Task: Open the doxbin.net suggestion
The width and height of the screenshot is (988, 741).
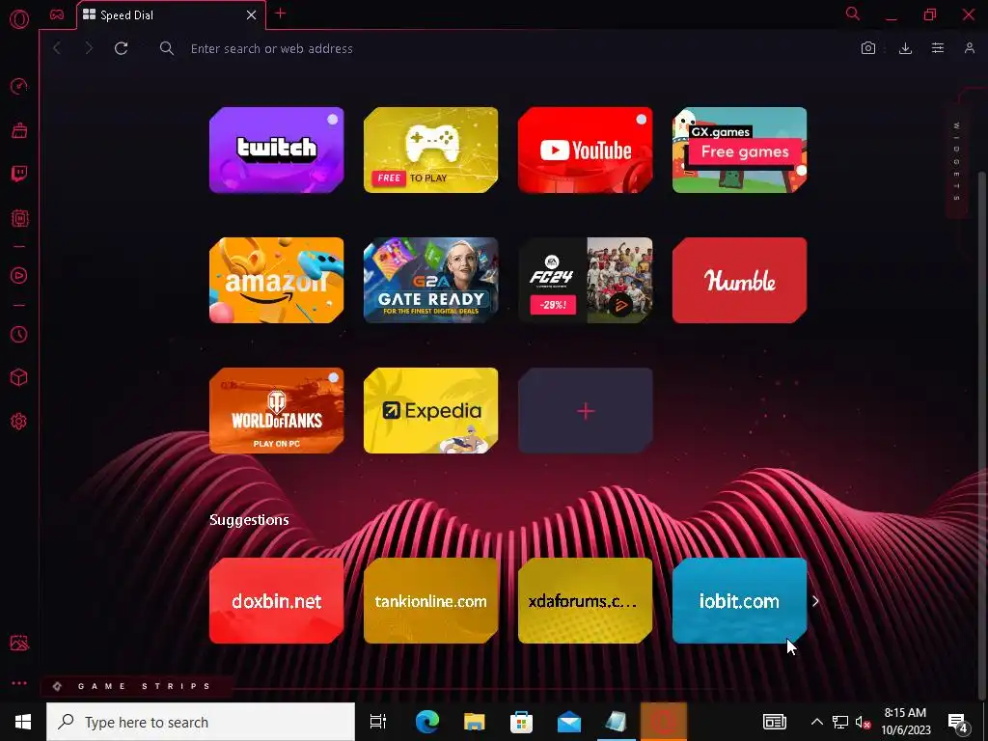Action: tap(277, 600)
